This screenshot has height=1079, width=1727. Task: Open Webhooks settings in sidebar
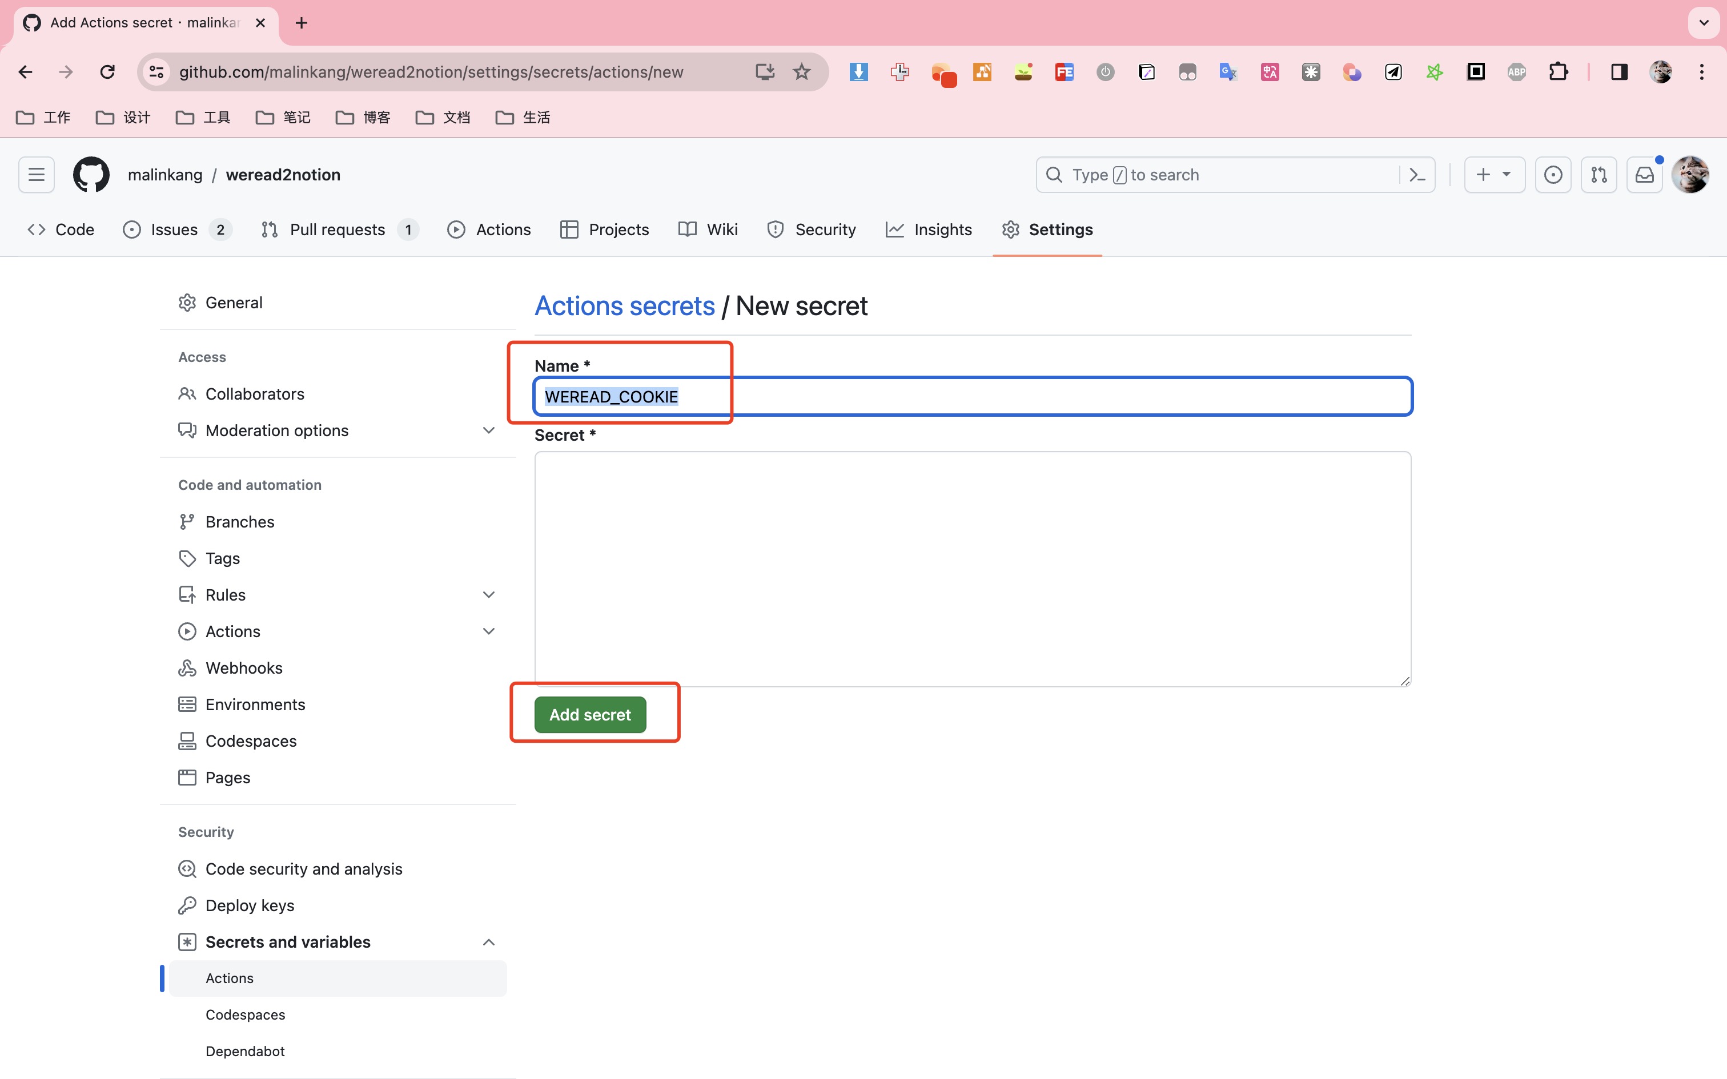[243, 668]
